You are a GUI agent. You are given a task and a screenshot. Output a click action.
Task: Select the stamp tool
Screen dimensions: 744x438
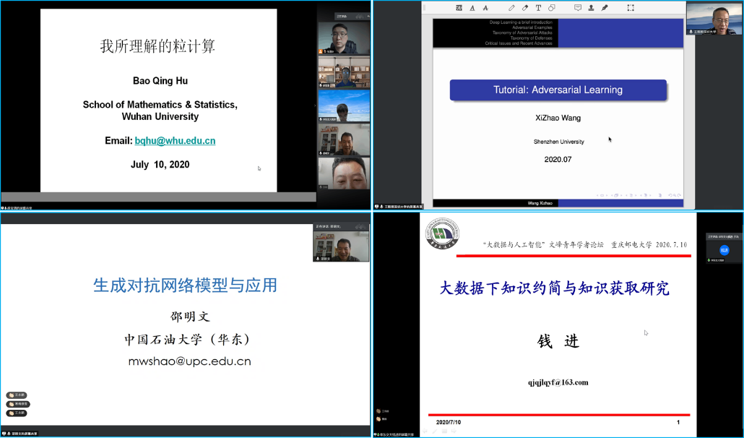tap(591, 8)
